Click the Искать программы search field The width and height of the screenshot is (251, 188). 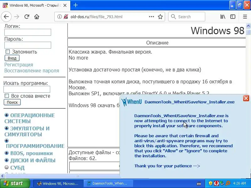(27, 89)
